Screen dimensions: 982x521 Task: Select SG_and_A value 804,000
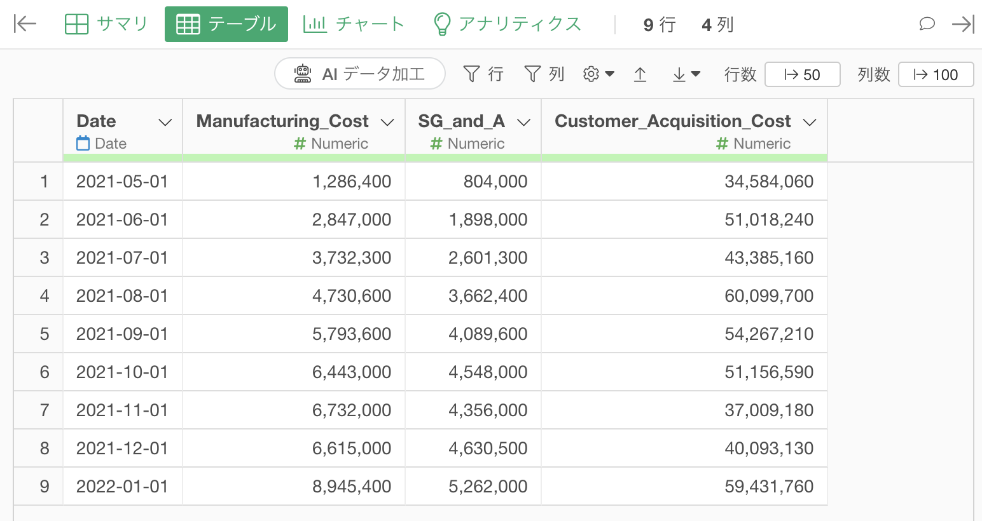(473, 182)
